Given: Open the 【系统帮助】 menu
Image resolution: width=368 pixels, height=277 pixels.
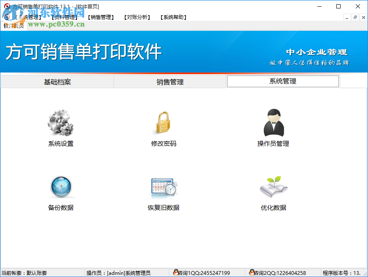Looking at the screenshot, I should (173, 17).
